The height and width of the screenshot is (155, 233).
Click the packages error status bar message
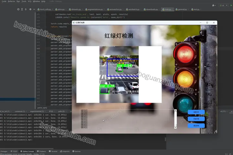tap(22, 154)
